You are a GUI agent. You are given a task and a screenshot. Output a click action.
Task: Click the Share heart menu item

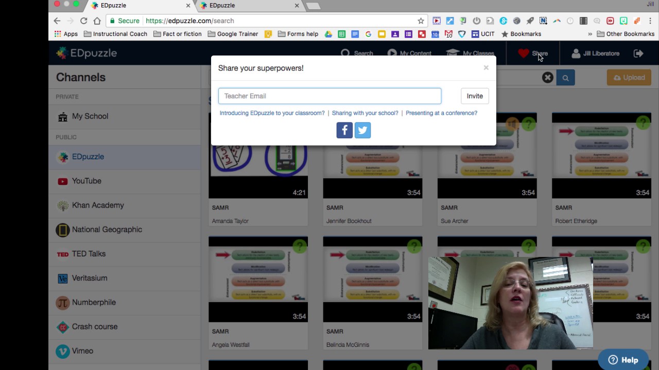[533, 53]
